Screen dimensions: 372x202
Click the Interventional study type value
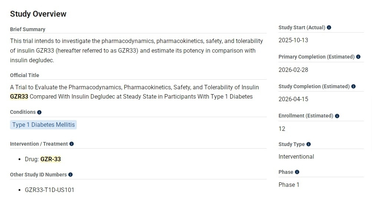pyautogui.click(x=296, y=156)
